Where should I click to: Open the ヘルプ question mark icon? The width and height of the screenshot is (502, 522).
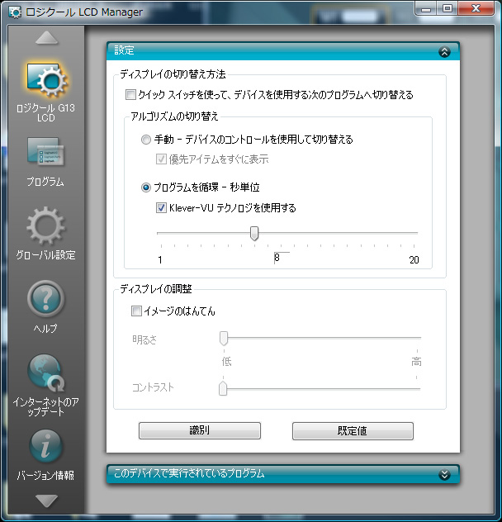click(45, 299)
